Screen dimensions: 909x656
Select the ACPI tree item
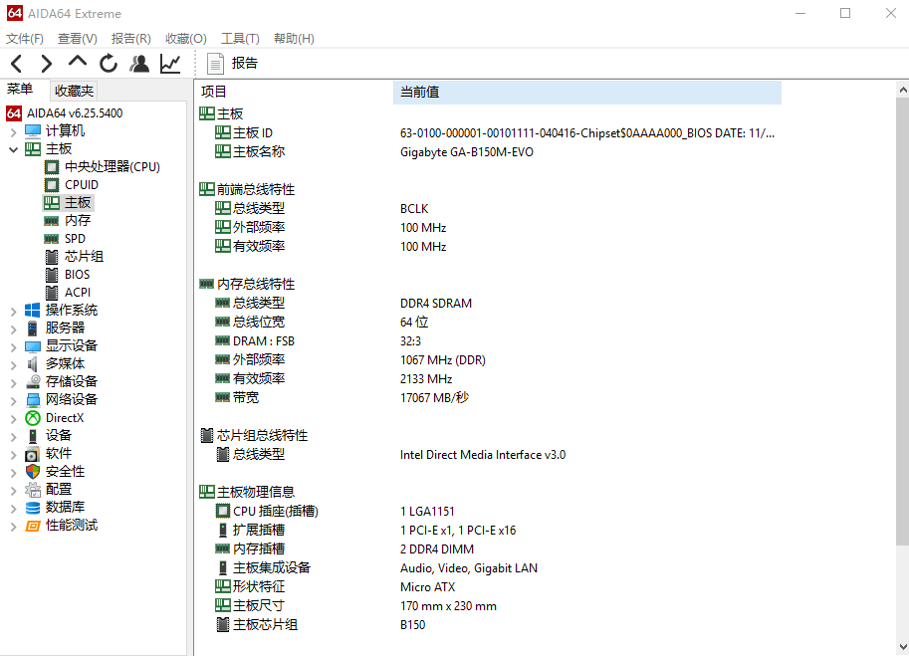click(x=77, y=293)
